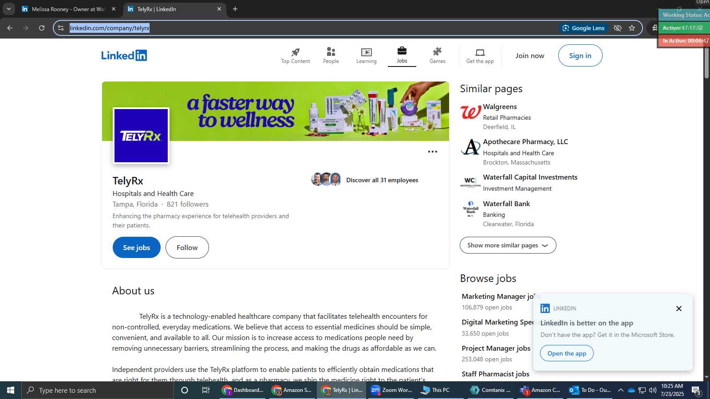Bookmark this page with the star icon
710x399 pixels.
point(632,28)
